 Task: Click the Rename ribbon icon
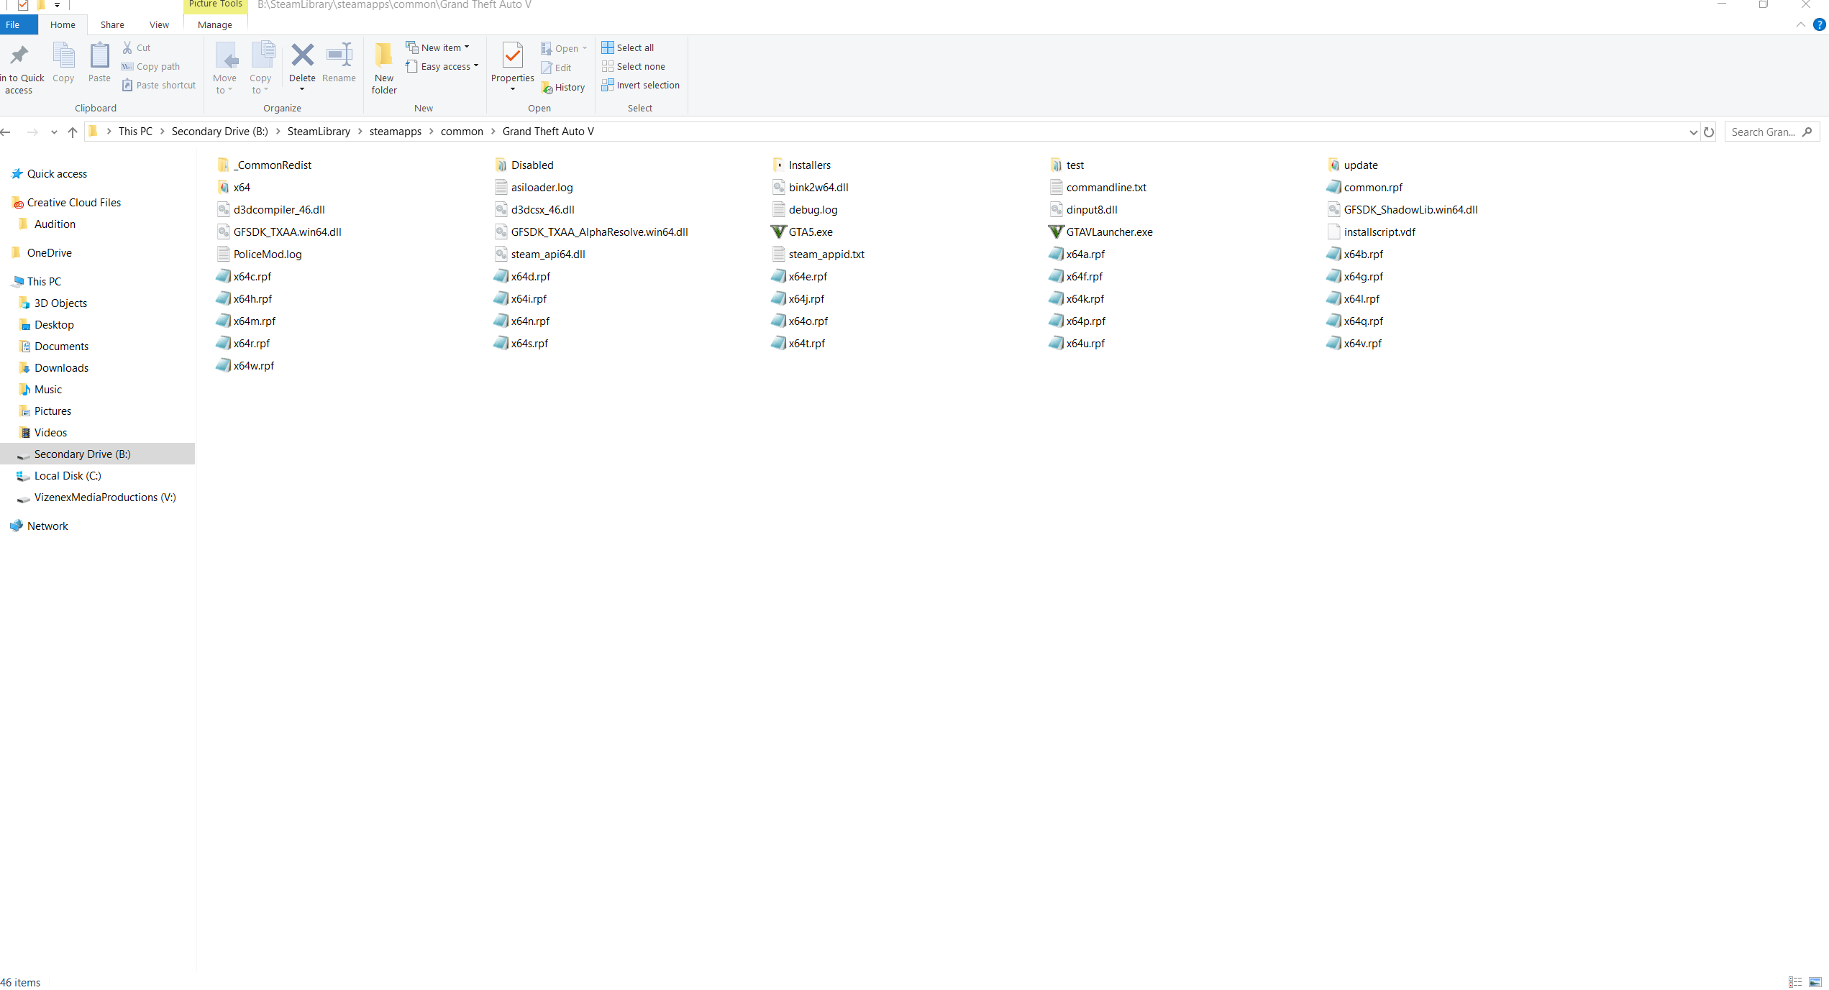339,55
